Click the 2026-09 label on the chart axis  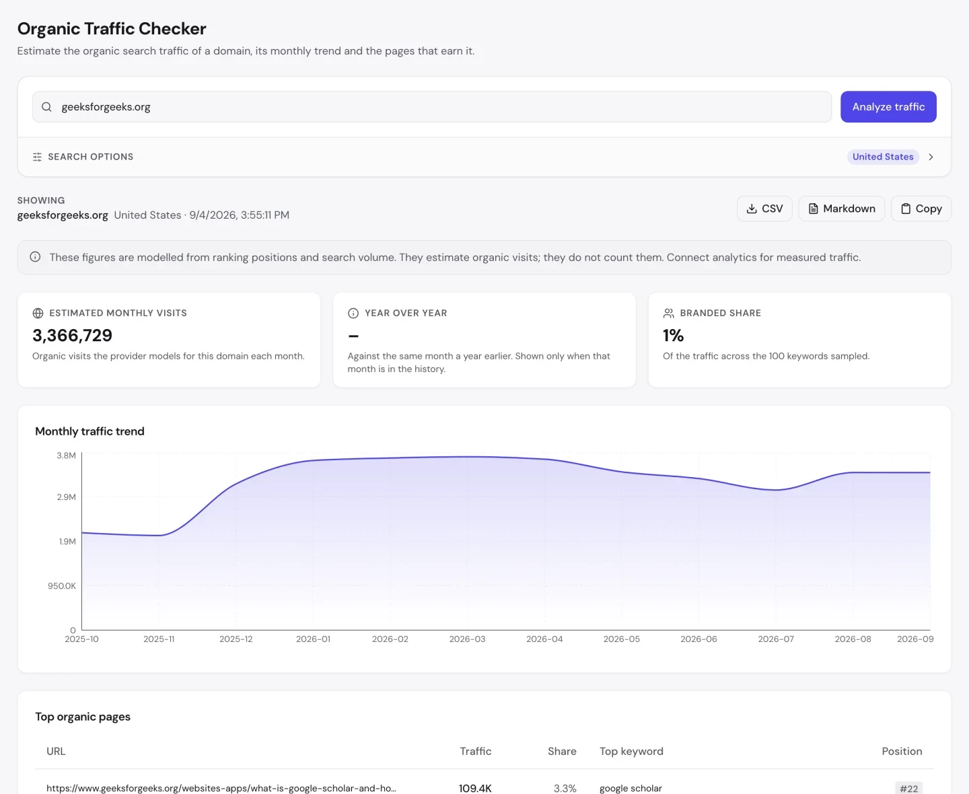[x=915, y=639]
